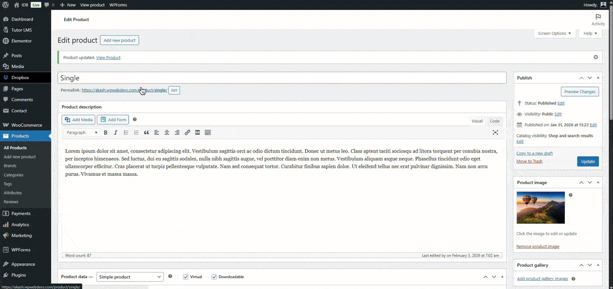The width and height of the screenshot is (613, 289).
Task: Switch to the Code editor tab
Action: [x=494, y=121]
